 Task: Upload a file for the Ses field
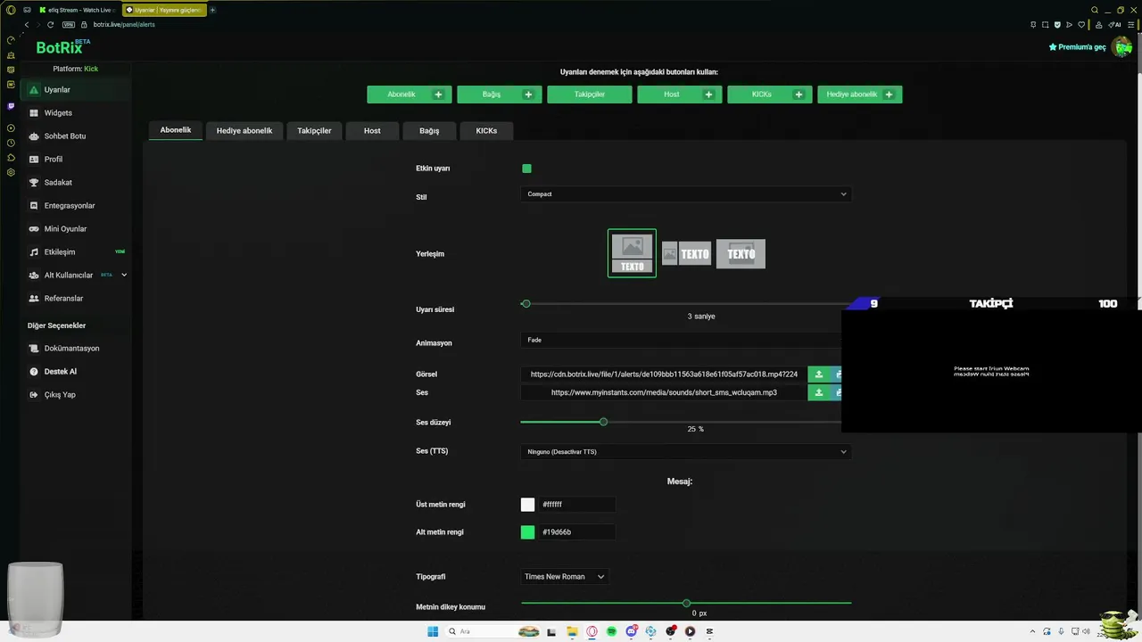[819, 392]
